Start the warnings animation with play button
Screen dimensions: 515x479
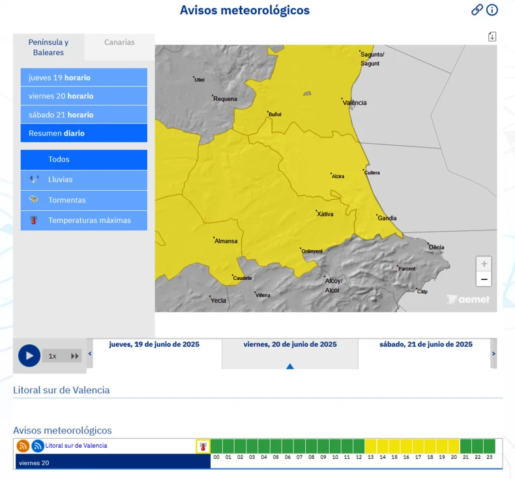pyautogui.click(x=29, y=355)
